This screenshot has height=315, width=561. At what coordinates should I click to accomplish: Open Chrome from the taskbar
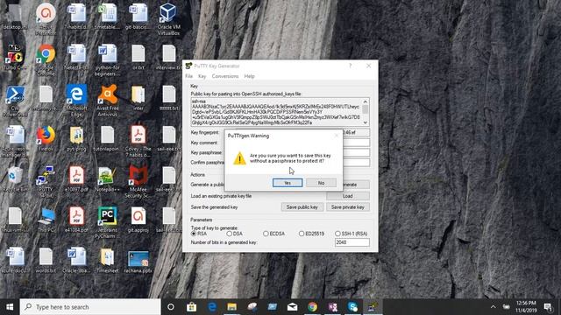click(312, 307)
